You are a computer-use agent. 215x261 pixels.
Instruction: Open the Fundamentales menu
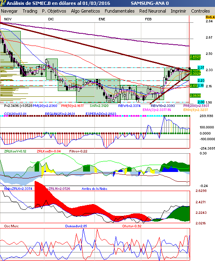click(x=119, y=11)
